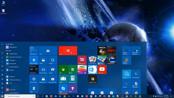This screenshot has width=174, height=98.
Task: Open Google Chrome from Most used list
Action: (16, 54)
